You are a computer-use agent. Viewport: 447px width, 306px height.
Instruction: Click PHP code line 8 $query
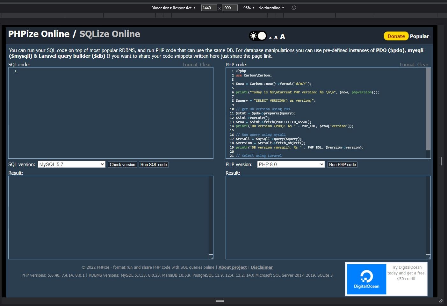pyautogui.click(x=276, y=101)
